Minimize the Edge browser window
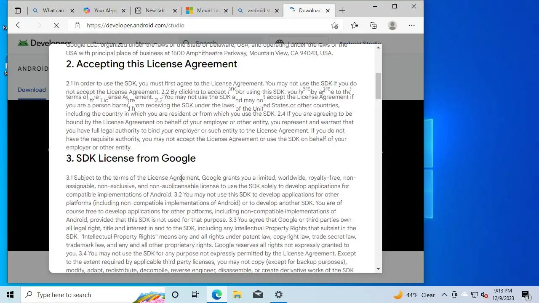The image size is (539, 303). click(375, 6)
